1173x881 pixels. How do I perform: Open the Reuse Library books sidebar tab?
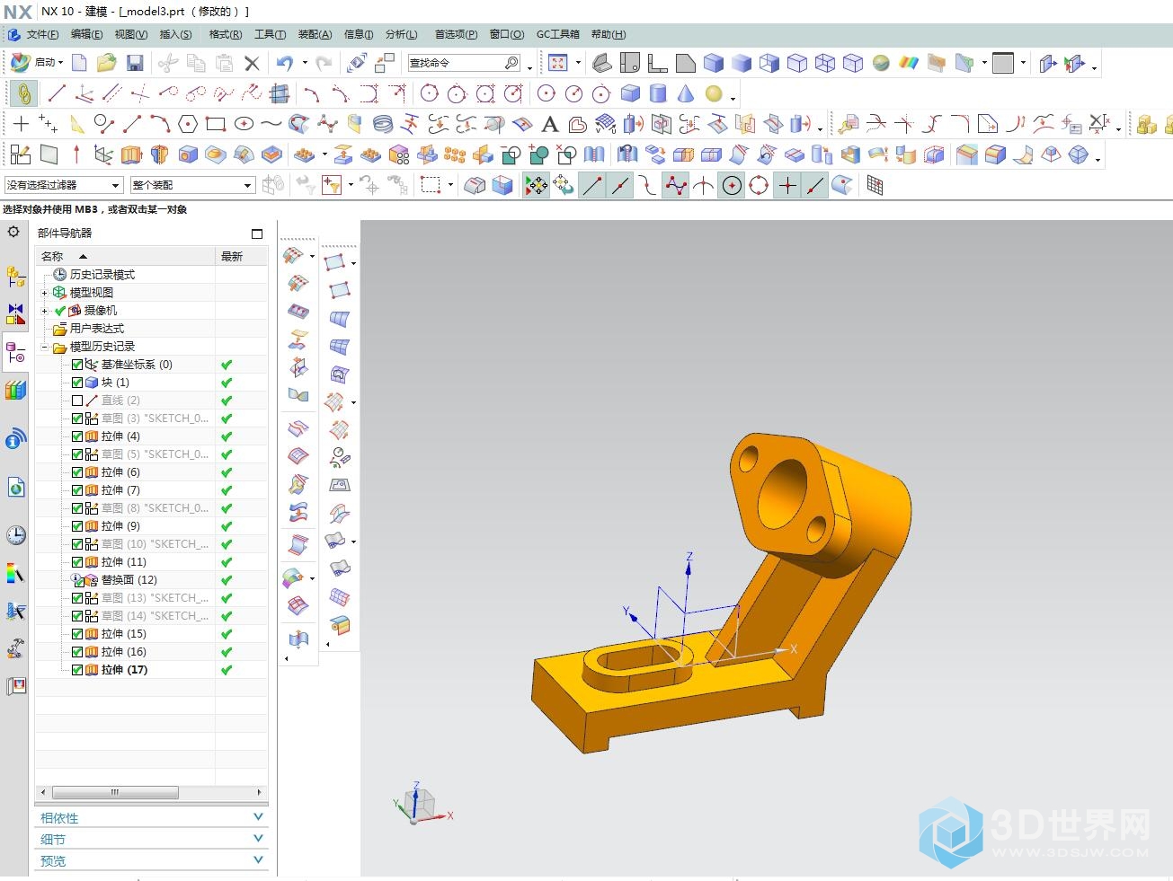click(x=15, y=391)
